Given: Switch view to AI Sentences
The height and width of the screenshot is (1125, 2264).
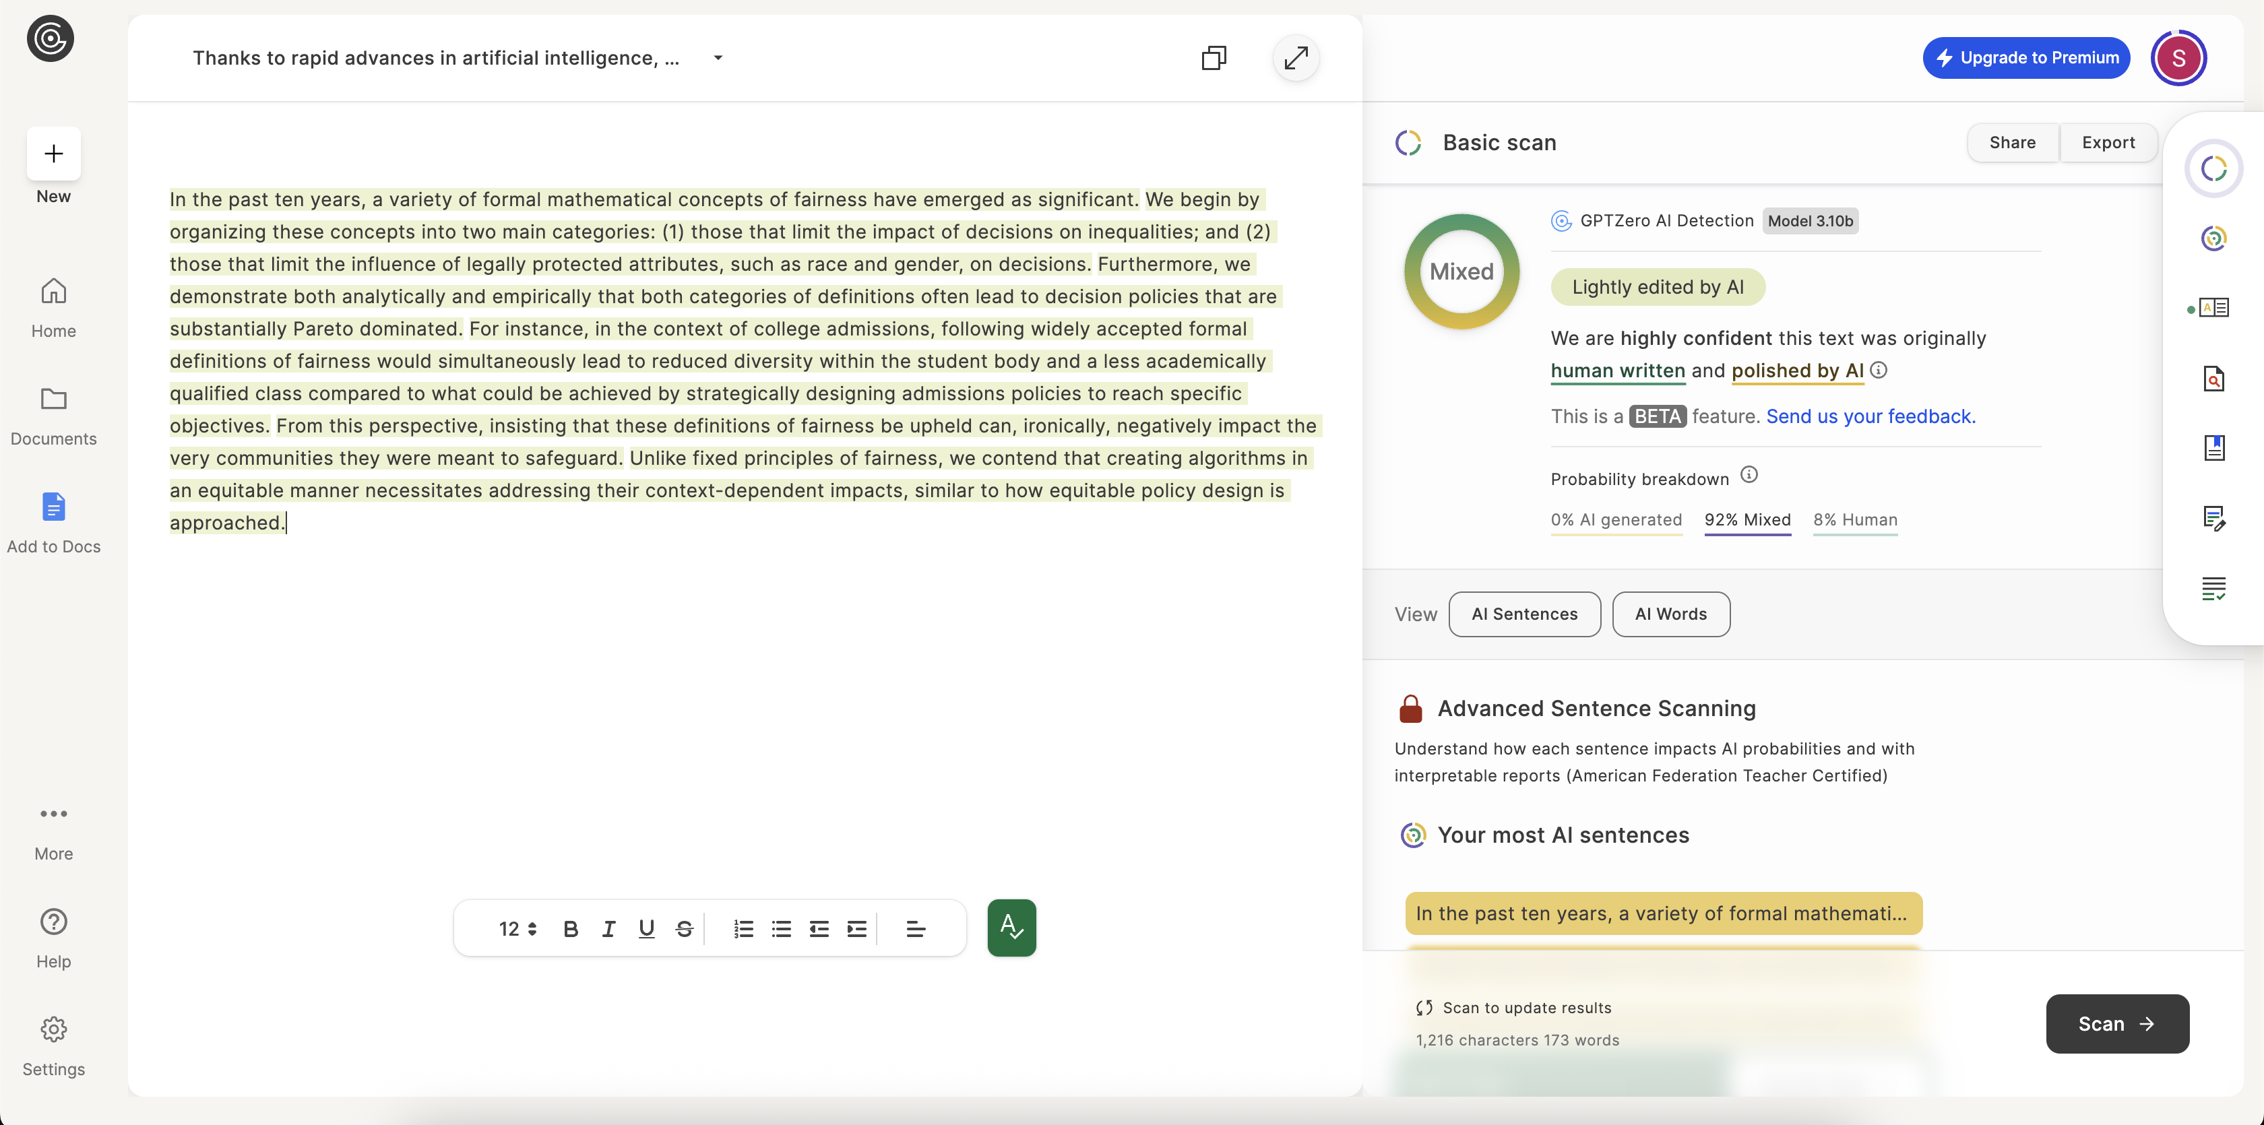Looking at the screenshot, I should 1524,614.
